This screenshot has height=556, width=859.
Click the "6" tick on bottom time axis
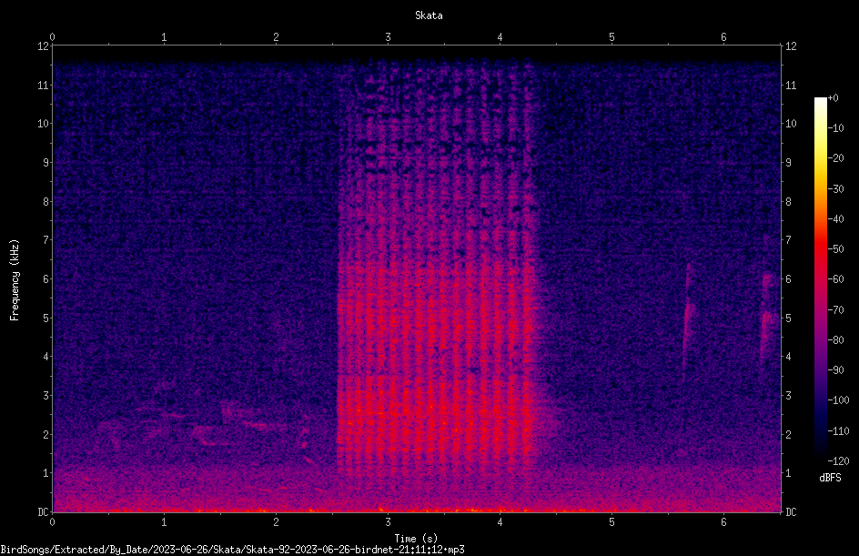723,522
